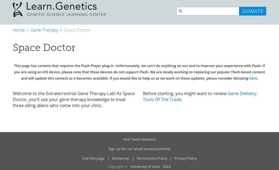
Task: Sign up for email announcements
Action: pyautogui.click(x=139, y=149)
